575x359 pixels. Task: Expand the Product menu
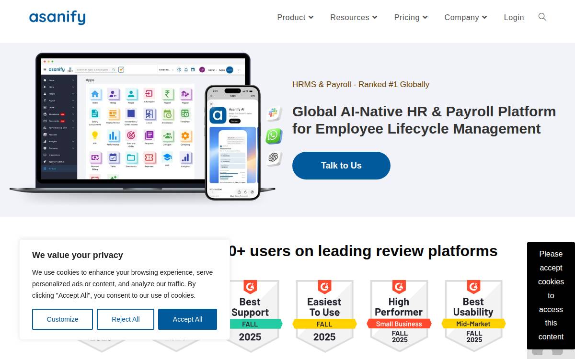point(295,17)
